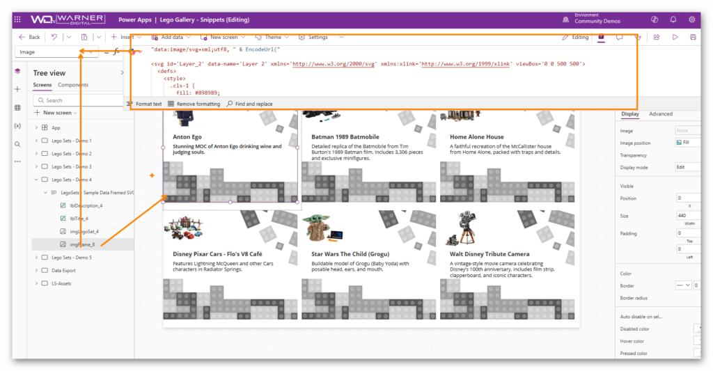Open the Data table icon in sidebar
713x371 pixels.
17,108
